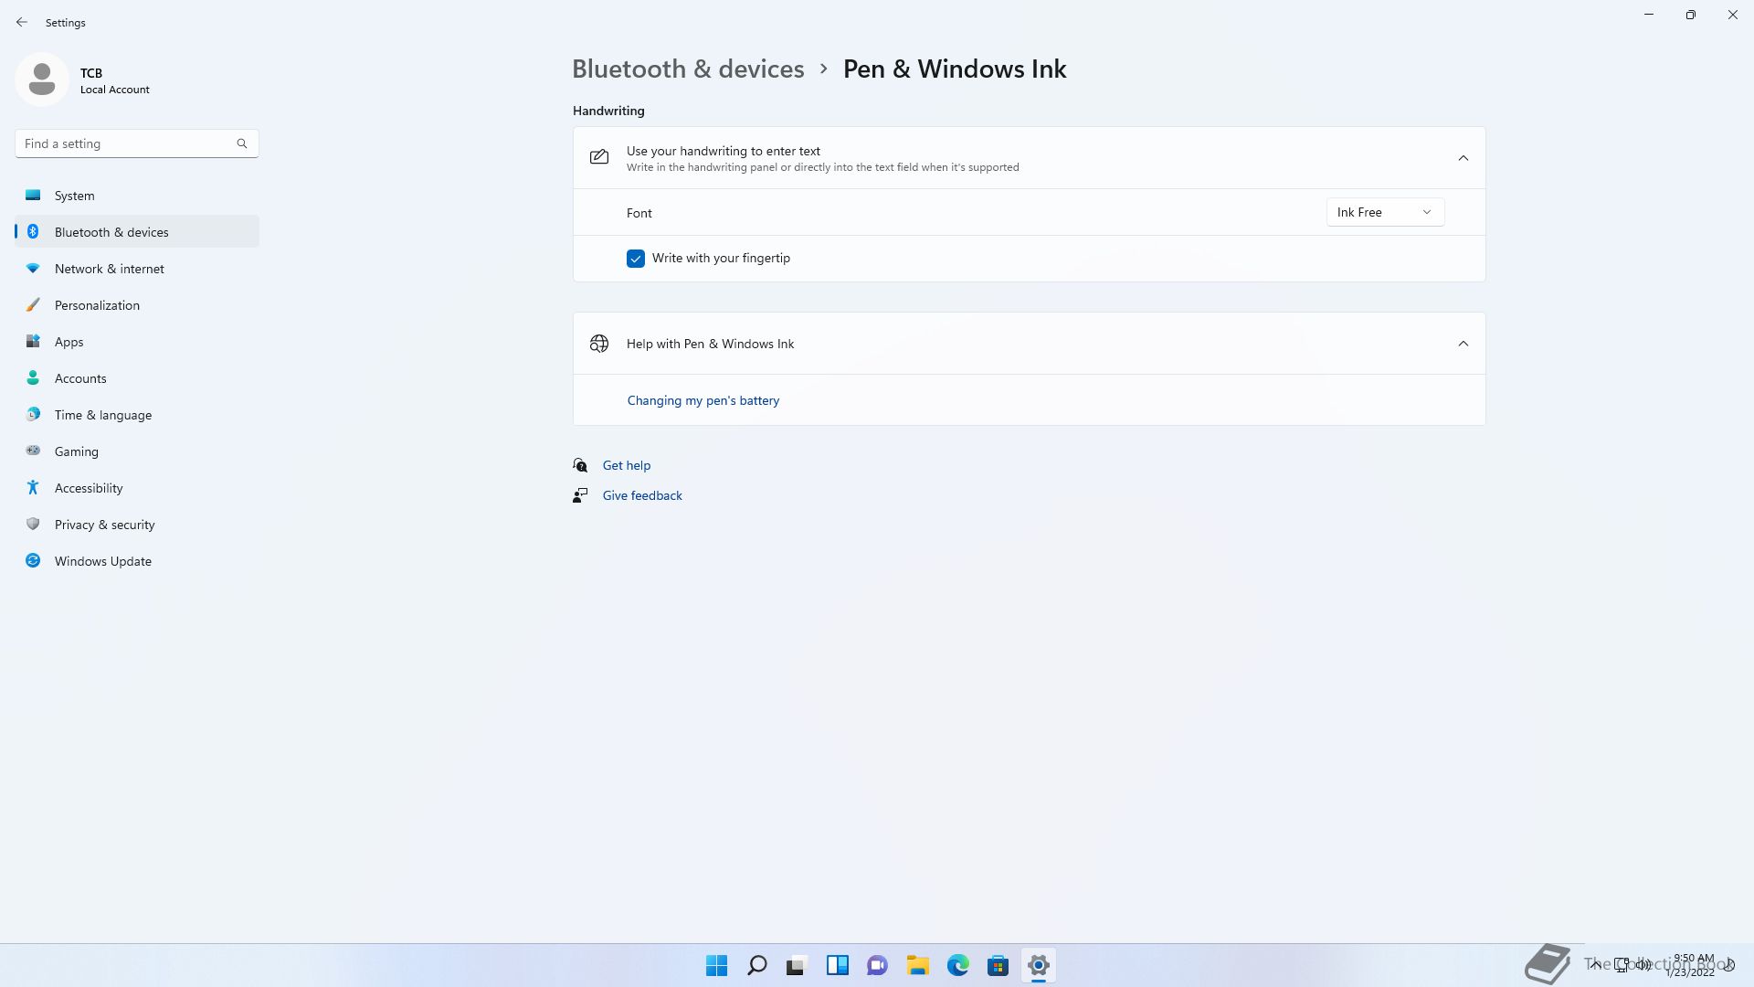Click the Bluetooth & devices breadcrumb
1754x987 pixels.
(688, 69)
